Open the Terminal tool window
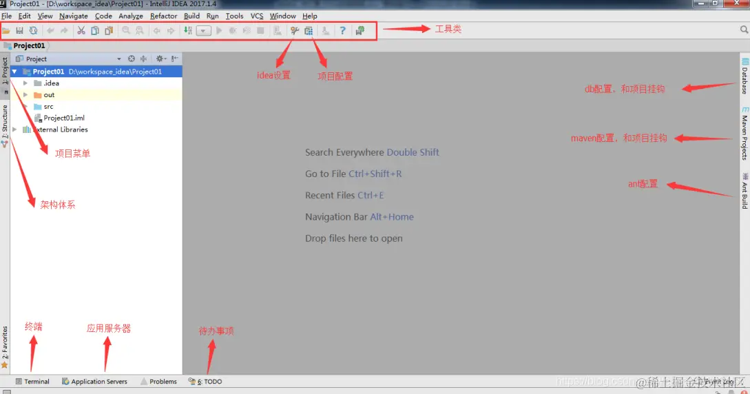The image size is (750, 394). point(32,382)
